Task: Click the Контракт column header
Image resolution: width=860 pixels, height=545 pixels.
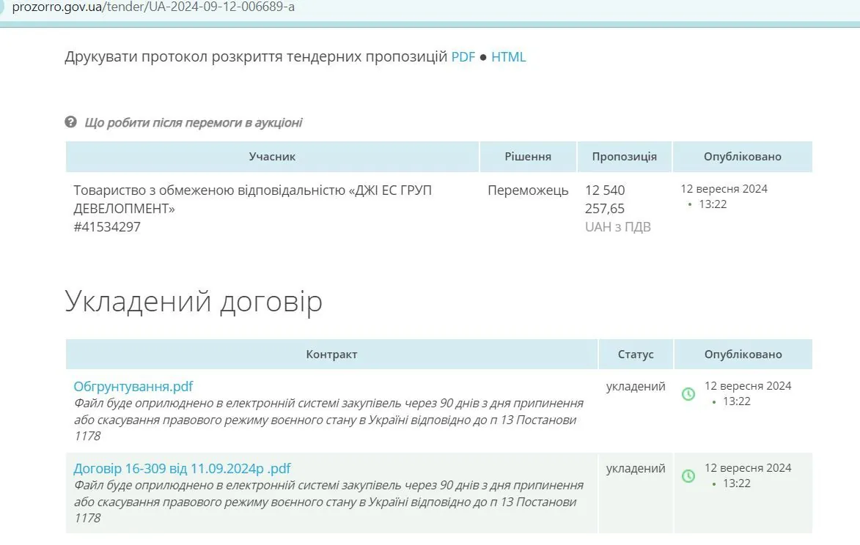Action: 331,355
